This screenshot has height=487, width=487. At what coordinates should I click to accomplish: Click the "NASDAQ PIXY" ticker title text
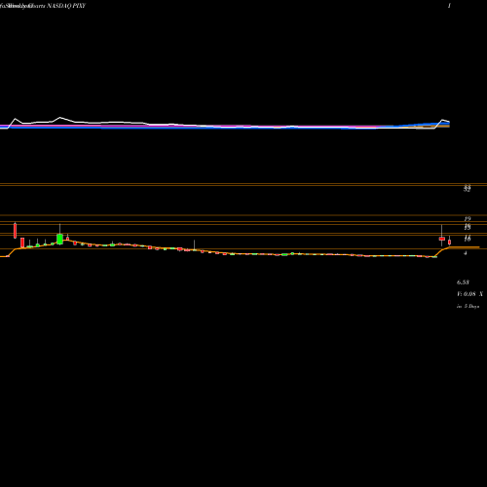pyautogui.click(x=66, y=6)
